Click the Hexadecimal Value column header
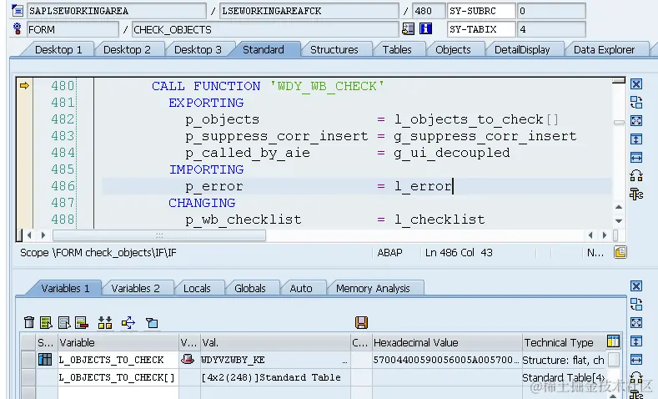 point(446,342)
